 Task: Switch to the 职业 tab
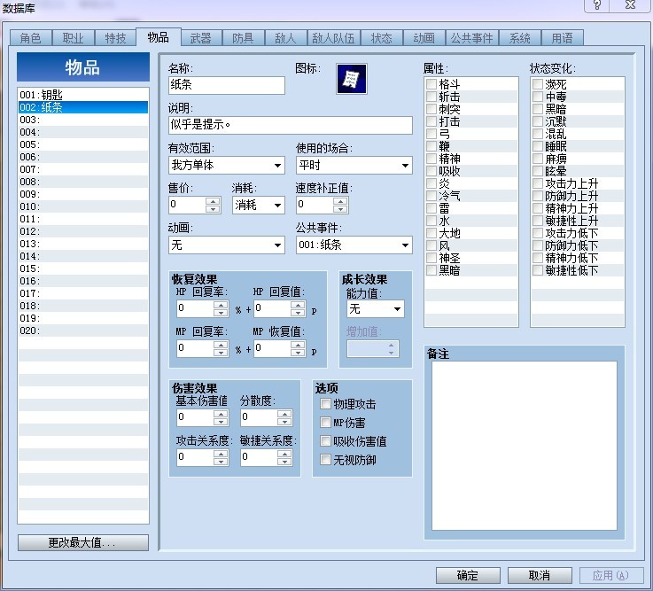pos(74,38)
